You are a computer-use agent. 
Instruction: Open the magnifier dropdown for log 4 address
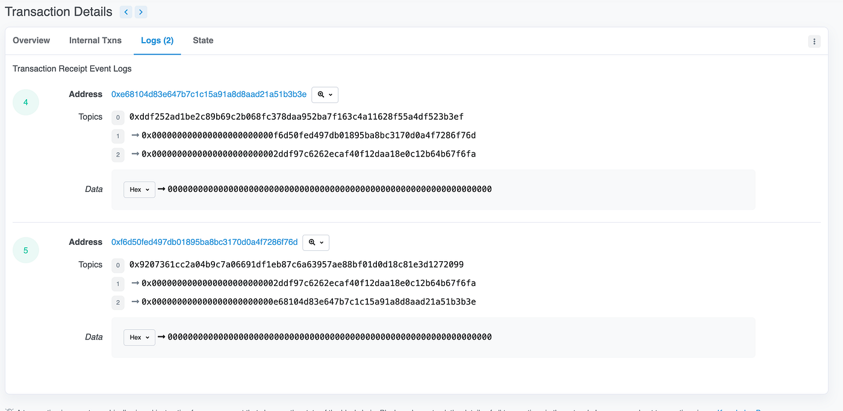325,94
